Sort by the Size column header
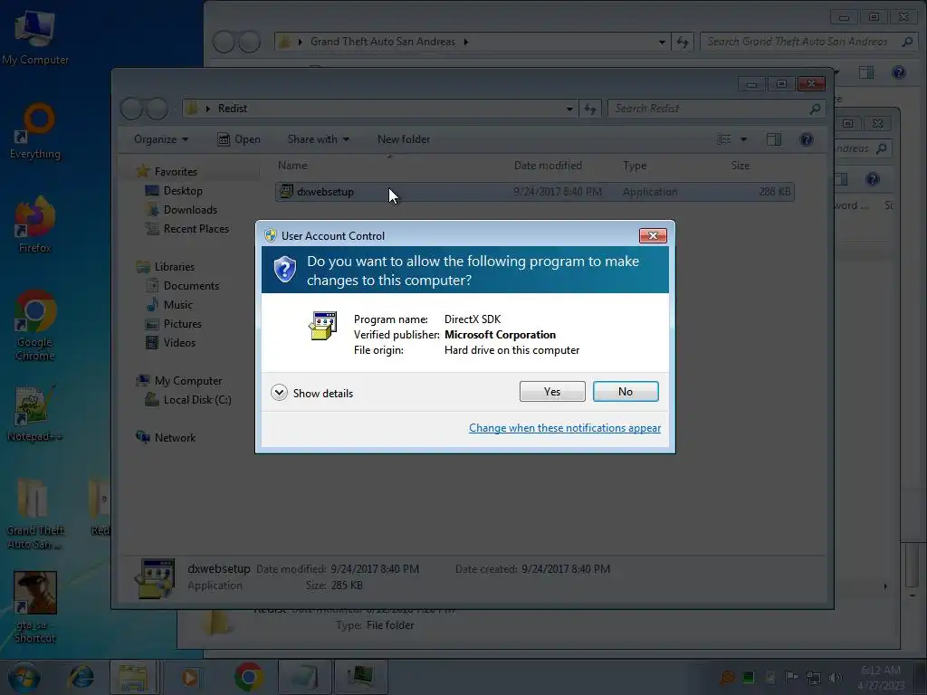Viewport: 927px width, 695px height. click(x=741, y=166)
